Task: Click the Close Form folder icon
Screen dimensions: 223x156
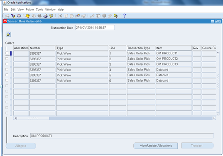Action: 51,16
